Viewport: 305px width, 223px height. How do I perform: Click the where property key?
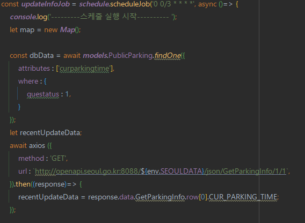(28, 81)
